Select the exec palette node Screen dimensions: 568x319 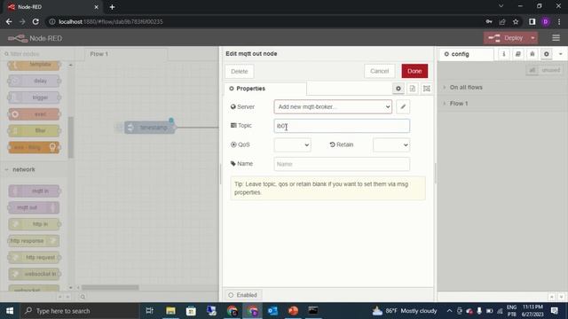[34, 114]
